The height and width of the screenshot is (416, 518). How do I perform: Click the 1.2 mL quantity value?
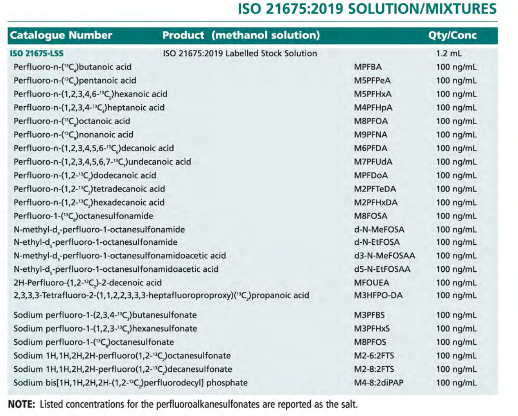pos(449,53)
